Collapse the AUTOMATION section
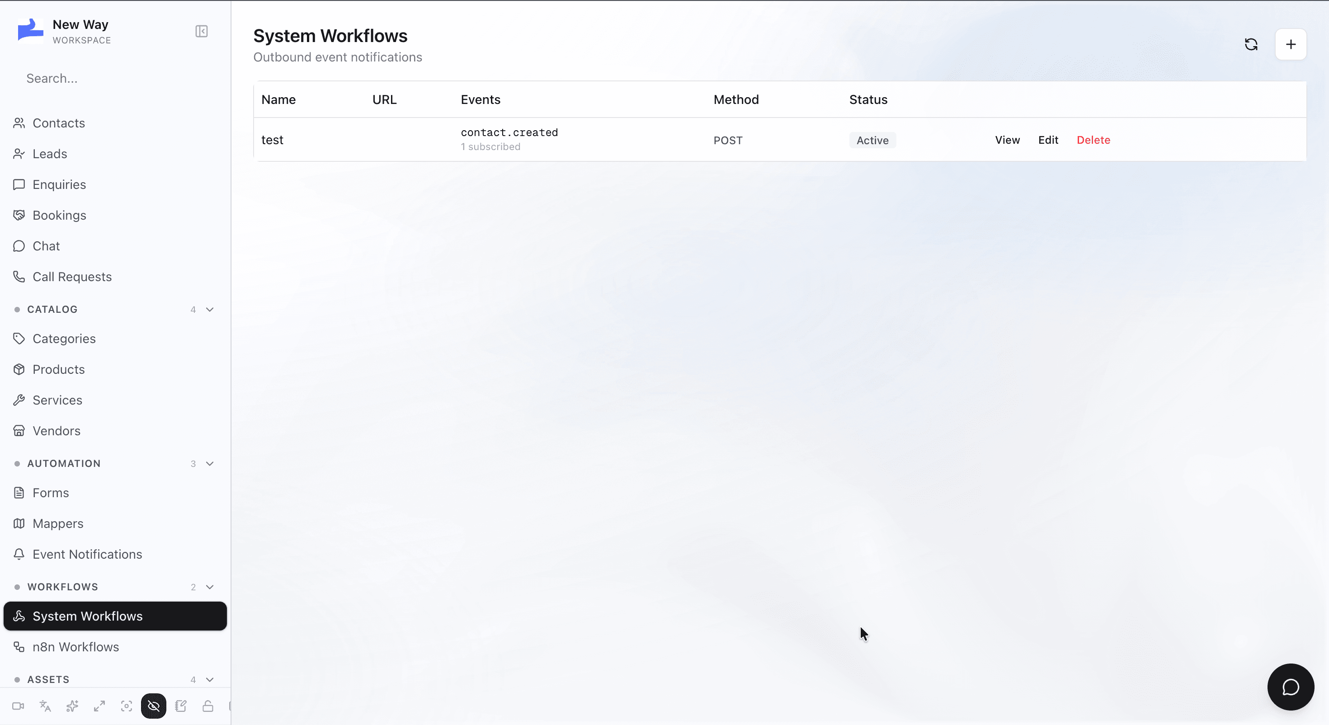This screenshot has height=725, width=1329. tap(209, 463)
